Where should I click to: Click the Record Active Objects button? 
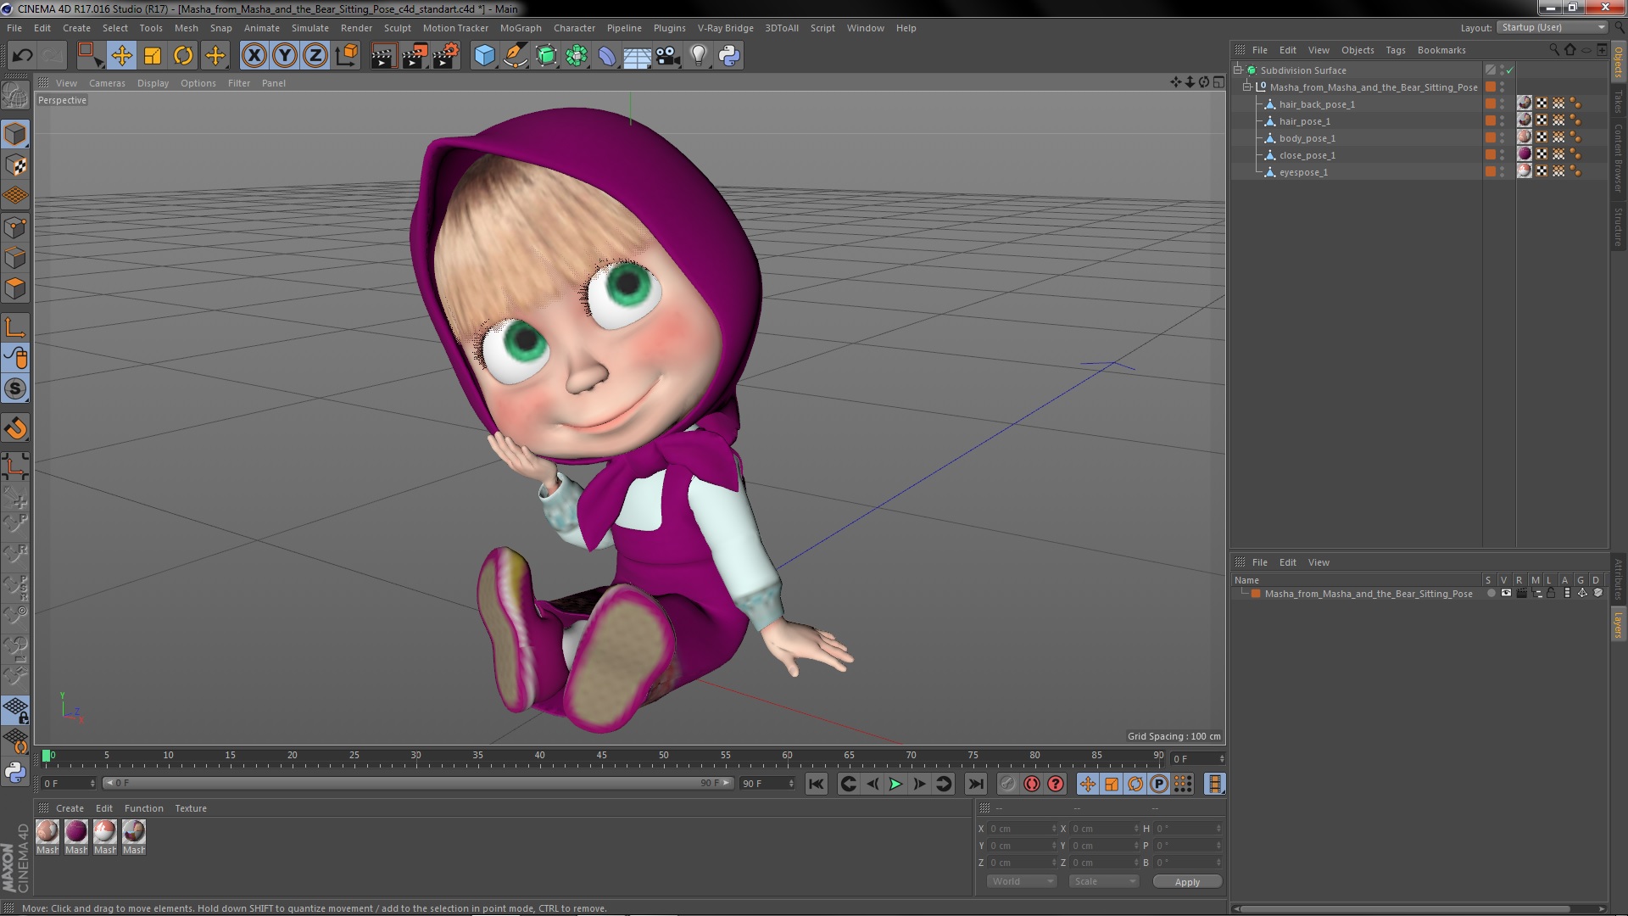1007,784
